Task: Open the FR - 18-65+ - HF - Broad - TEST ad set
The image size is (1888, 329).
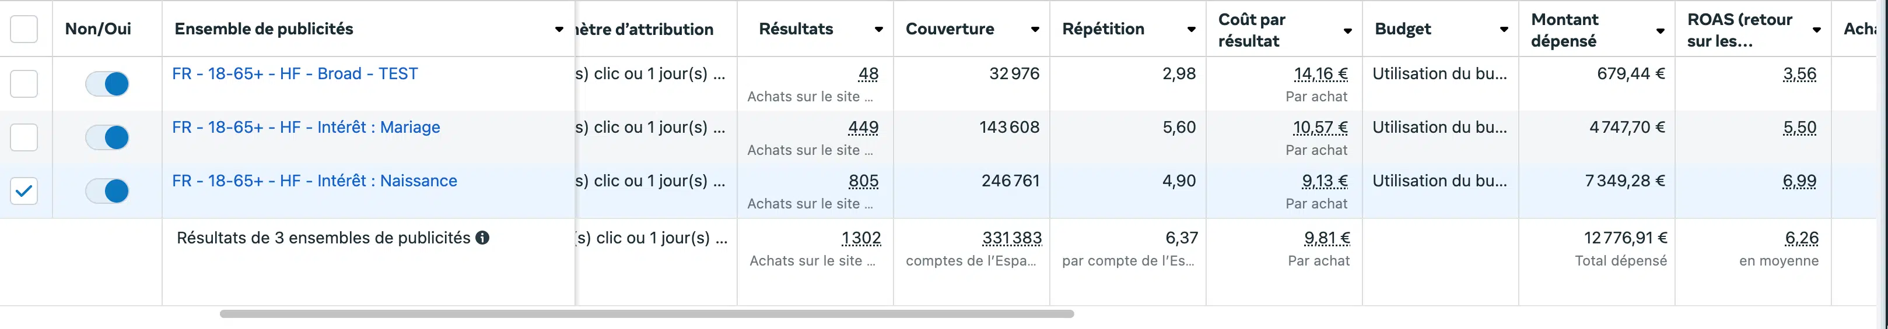Action: click(x=295, y=74)
